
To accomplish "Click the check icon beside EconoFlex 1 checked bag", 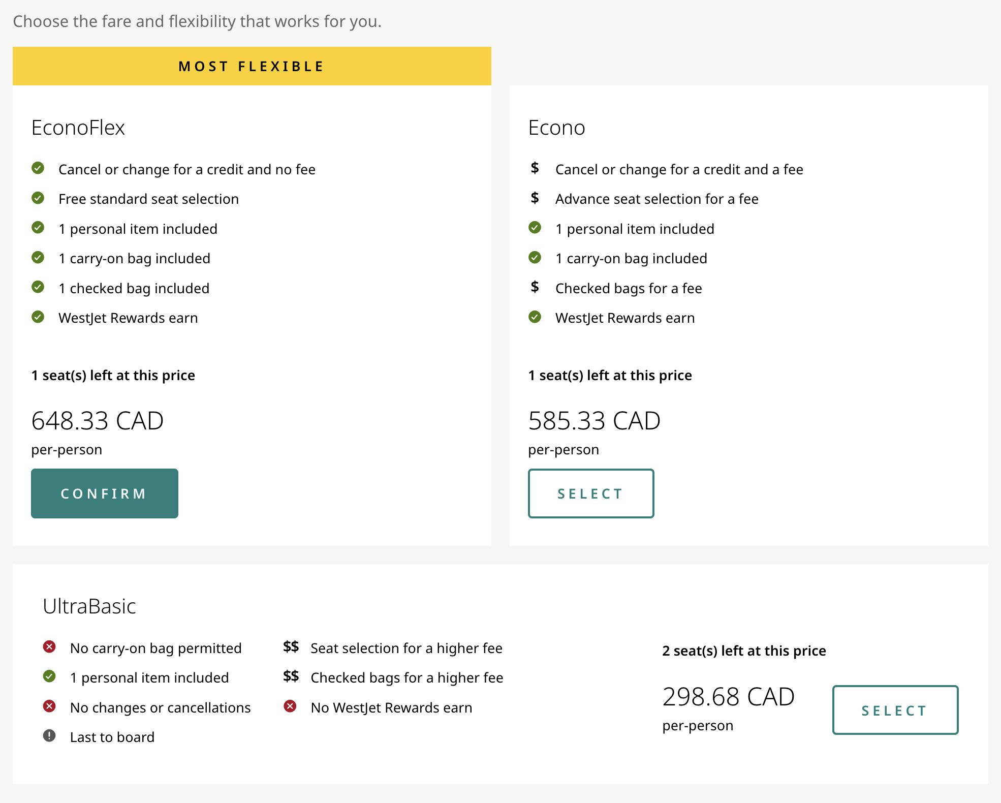I will click(38, 287).
